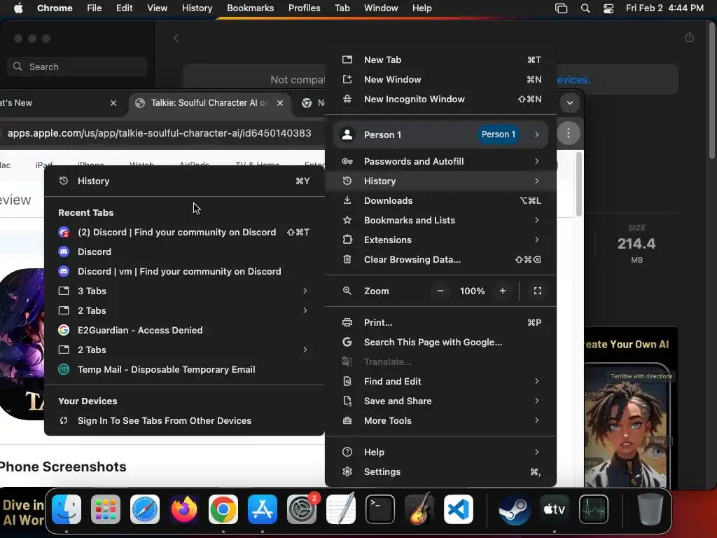Launch Safari from the dock
Screen dimensions: 717x538
point(145,509)
